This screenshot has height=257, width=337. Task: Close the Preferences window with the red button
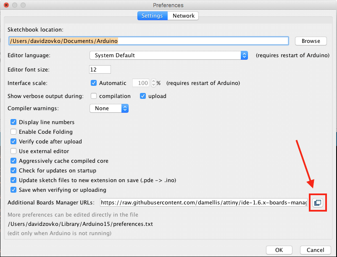pos(6,5)
